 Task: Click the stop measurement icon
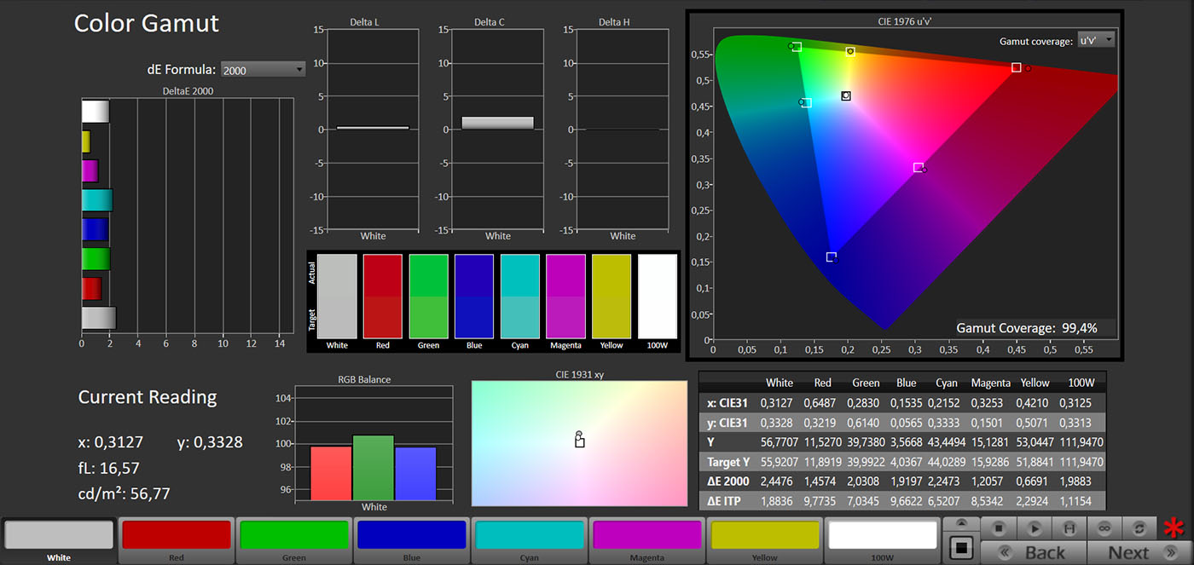click(998, 528)
